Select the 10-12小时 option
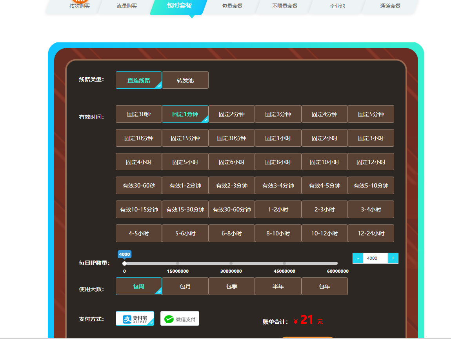Viewport: 451px width, 339px height. pyautogui.click(x=325, y=233)
